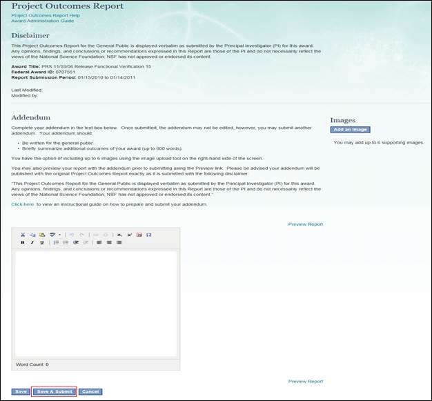Click the Paste icon in editor toolbar
Screen dimensions: 432x401
click(x=42, y=235)
